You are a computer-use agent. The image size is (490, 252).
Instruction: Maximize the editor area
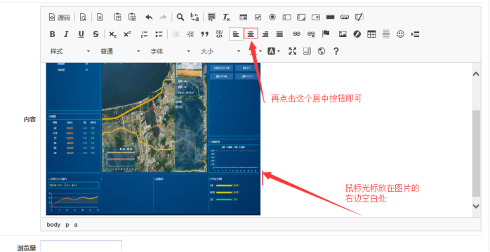(x=293, y=51)
